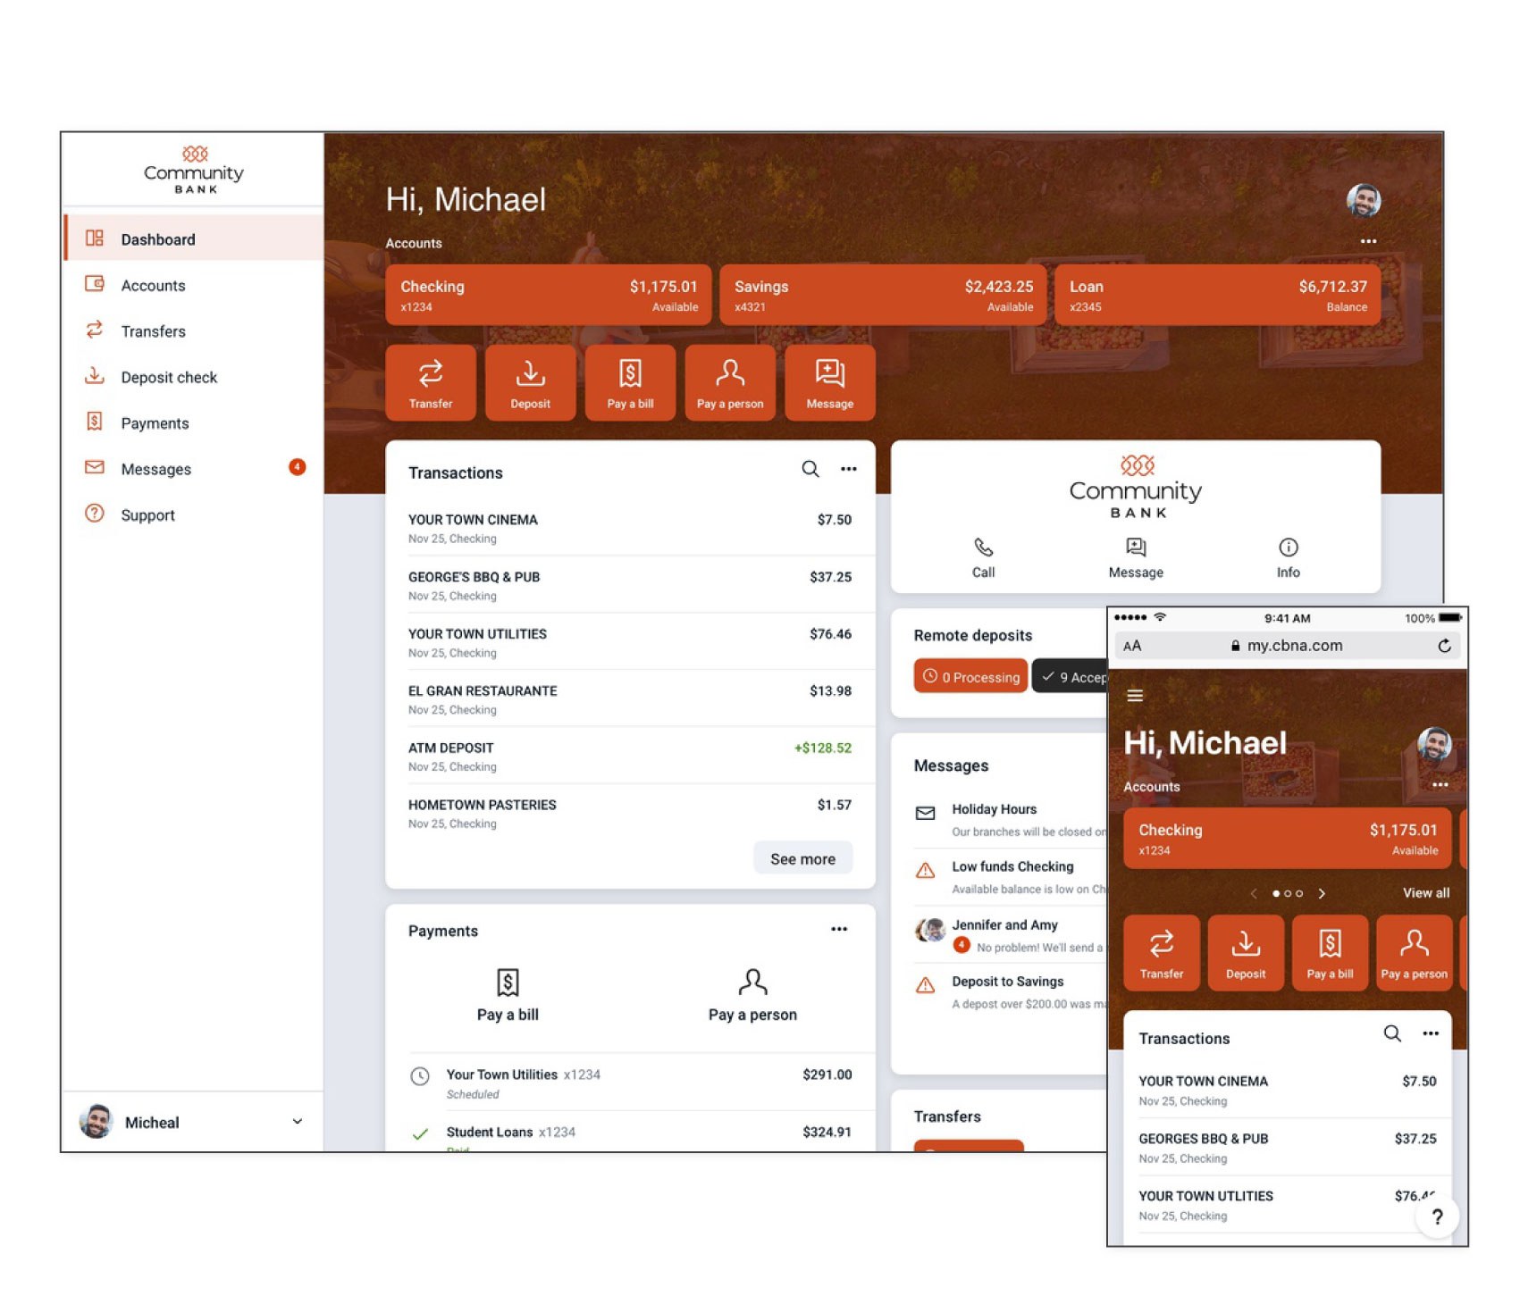1520x1296 pixels.
Task: Open Low funds Checking alert message
Action: pyautogui.click(x=1010, y=876)
